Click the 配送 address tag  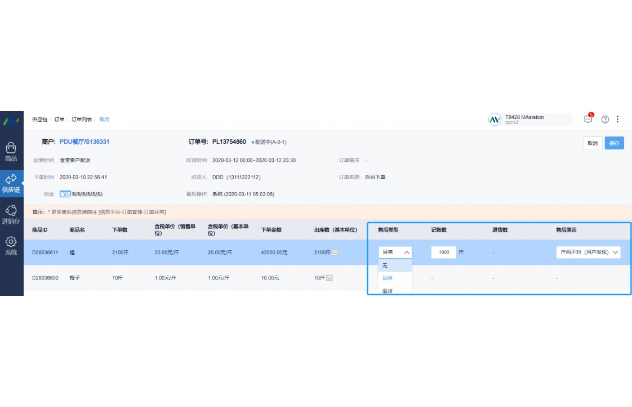point(65,194)
